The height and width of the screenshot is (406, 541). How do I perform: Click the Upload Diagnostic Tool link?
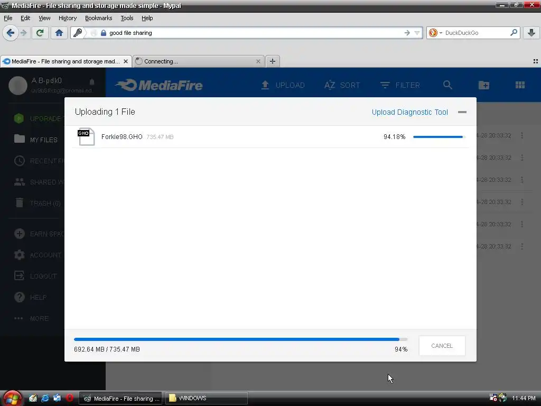tap(409, 112)
